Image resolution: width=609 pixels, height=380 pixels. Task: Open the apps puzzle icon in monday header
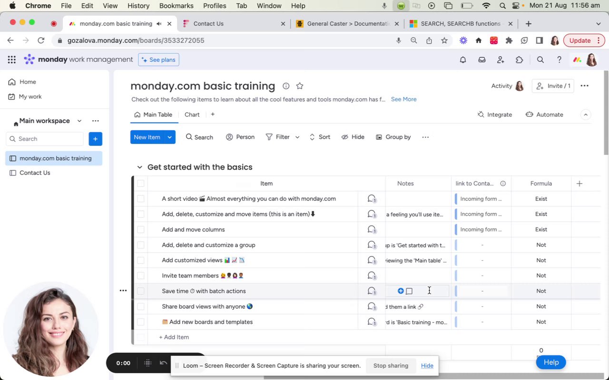519,60
